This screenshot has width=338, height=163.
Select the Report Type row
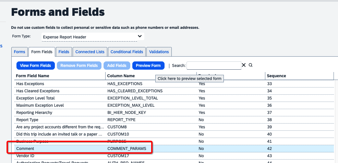pyautogui.click(x=174, y=120)
